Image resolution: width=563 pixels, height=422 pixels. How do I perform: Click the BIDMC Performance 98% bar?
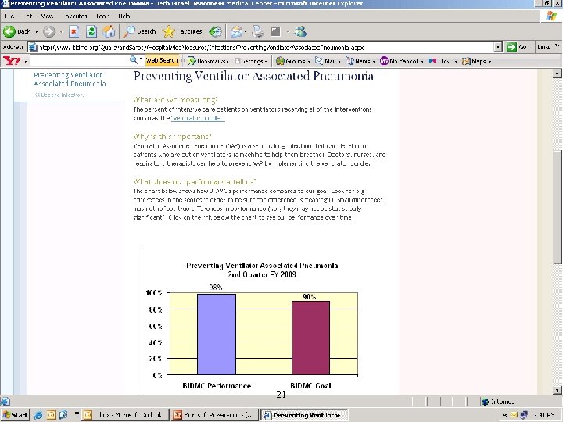point(217,334)
